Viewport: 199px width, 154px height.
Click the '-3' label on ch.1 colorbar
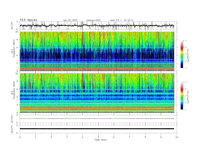pos(185,41)
